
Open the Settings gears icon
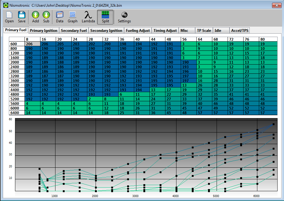pyautogui.click(x=124, y=15)
